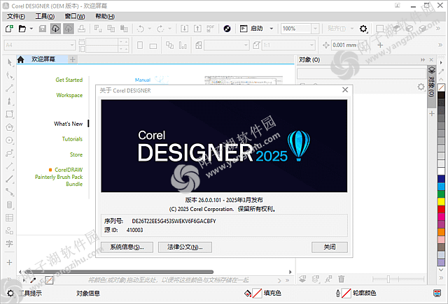The image size is (448, 304).
Task: Open the 帮助(H) menu
Action: click(105, 16)
